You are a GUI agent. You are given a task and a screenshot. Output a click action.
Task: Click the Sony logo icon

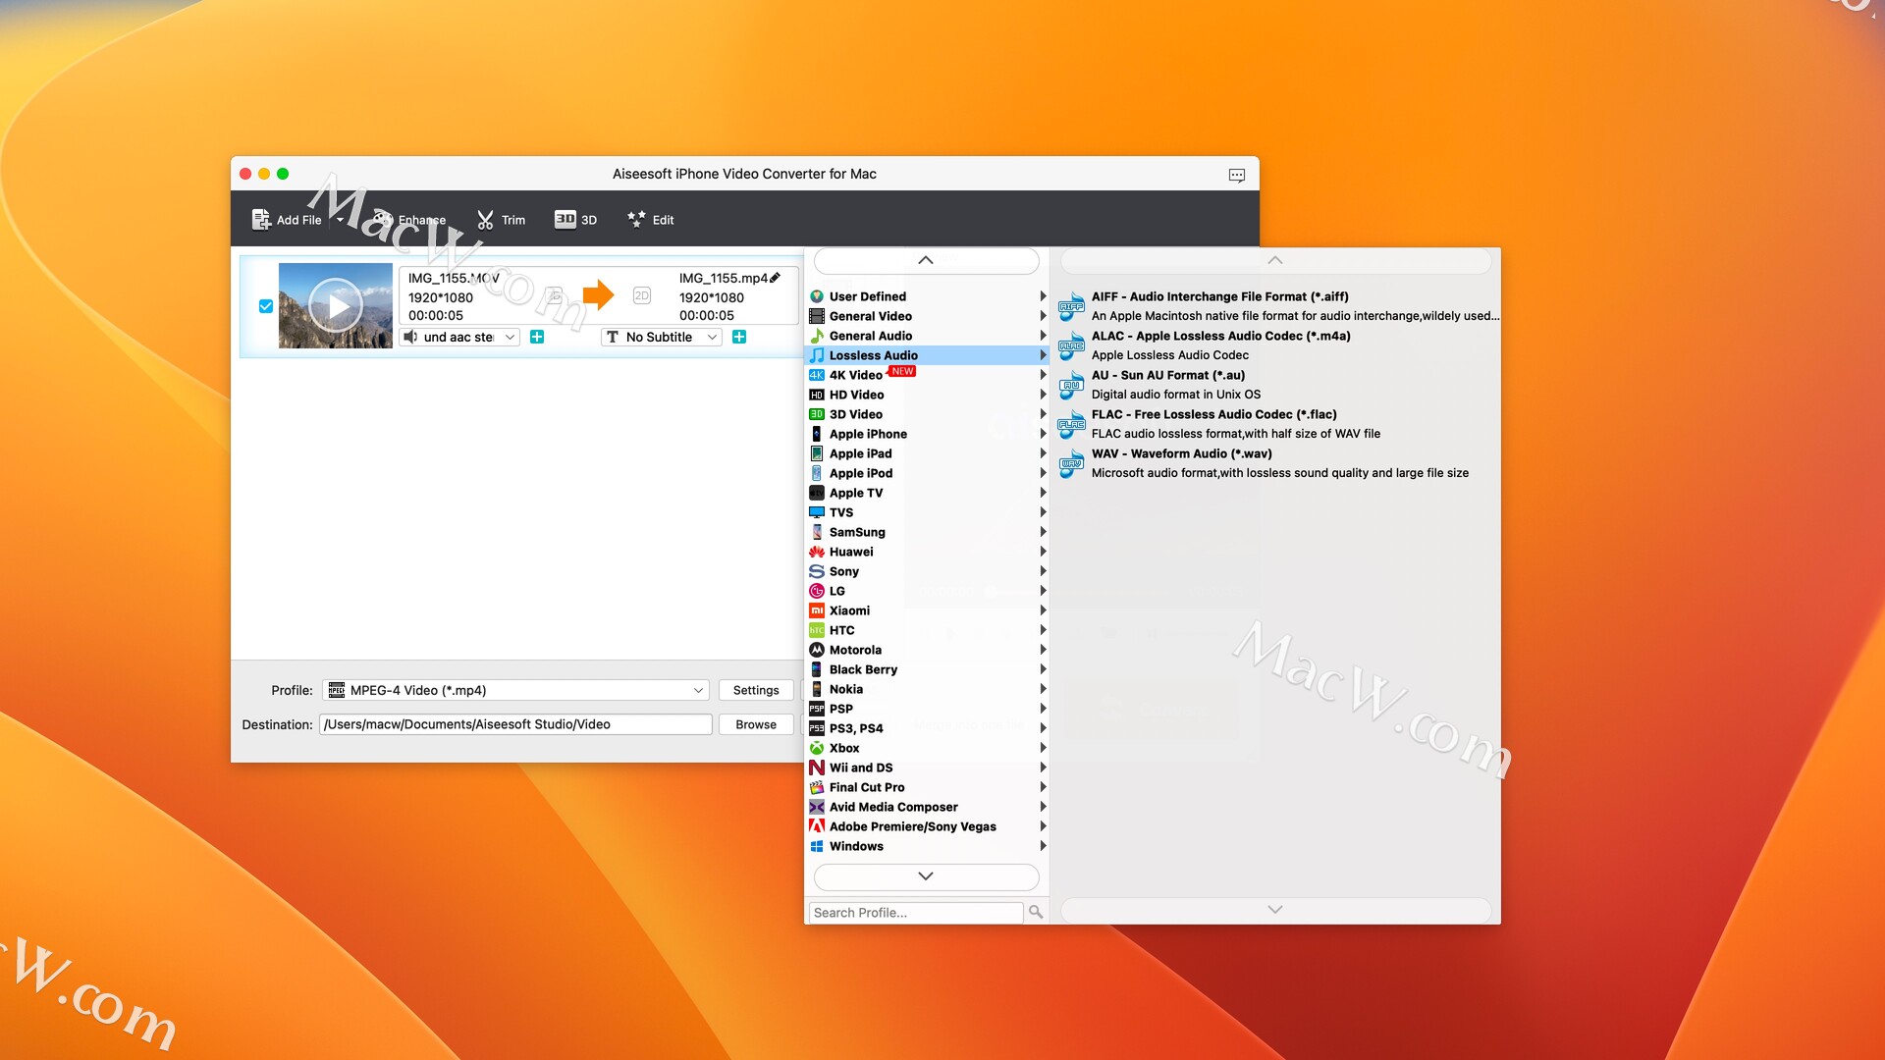[817, 571]
